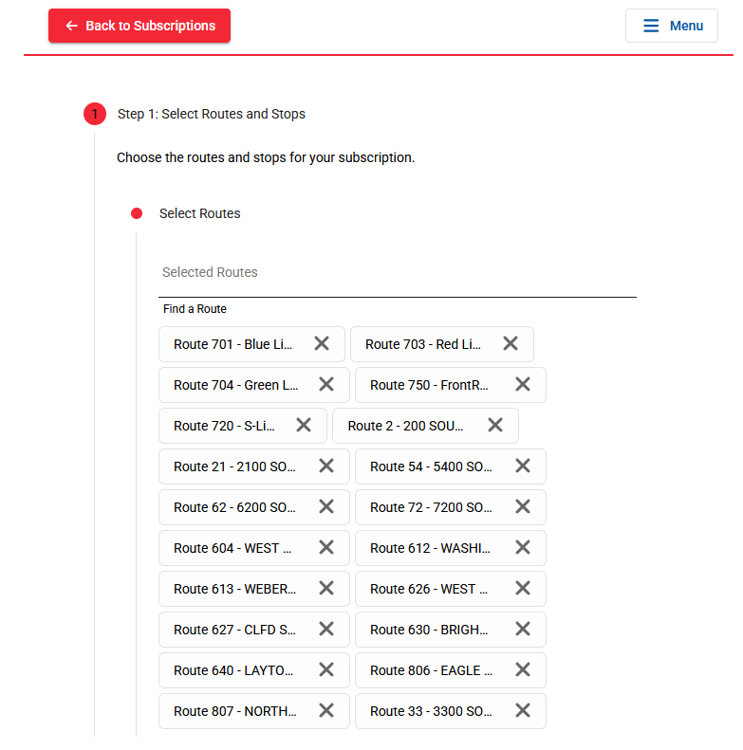
Task: Remove Route 612 - WASHI chip
Action: [523, 547]
